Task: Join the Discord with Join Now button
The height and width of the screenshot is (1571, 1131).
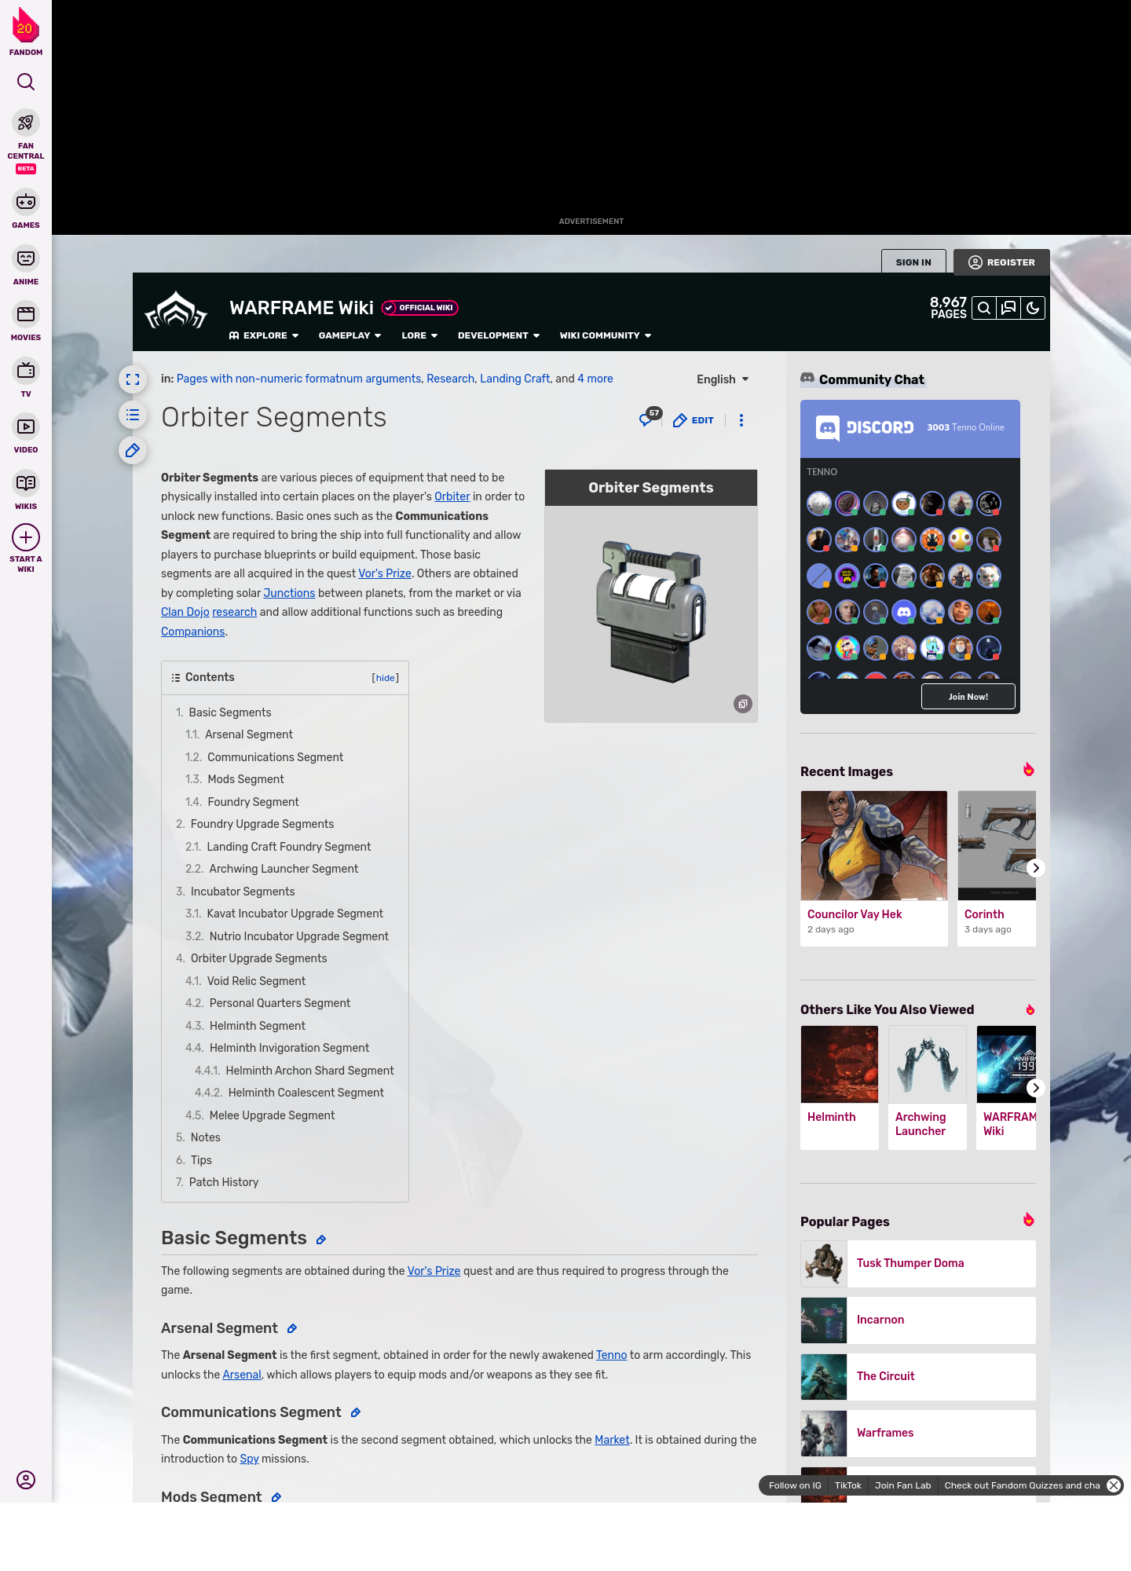Action: click(x=968, y=697)
